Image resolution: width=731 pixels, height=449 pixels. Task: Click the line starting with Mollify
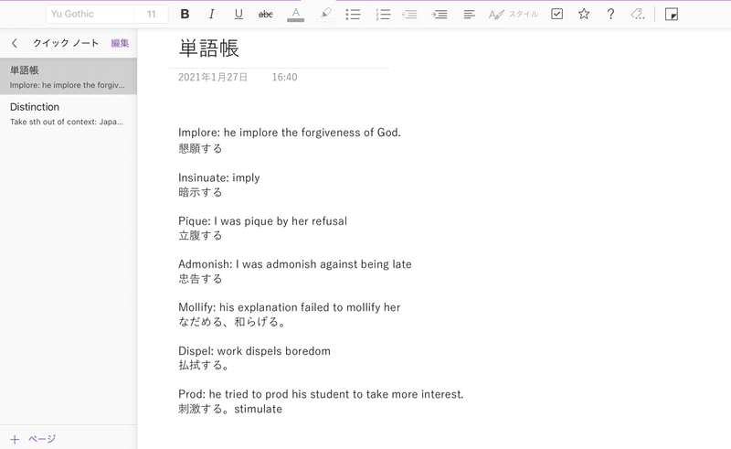click(x=289, y=307)
